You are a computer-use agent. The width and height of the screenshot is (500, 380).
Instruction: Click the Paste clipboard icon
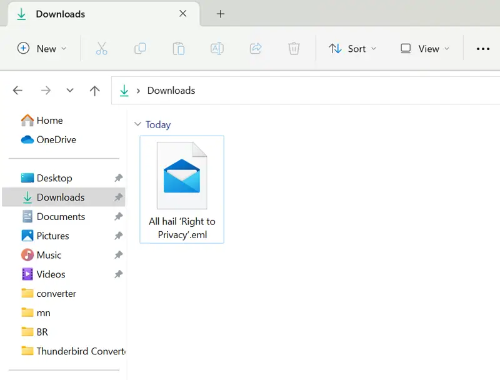pos(178,49)
